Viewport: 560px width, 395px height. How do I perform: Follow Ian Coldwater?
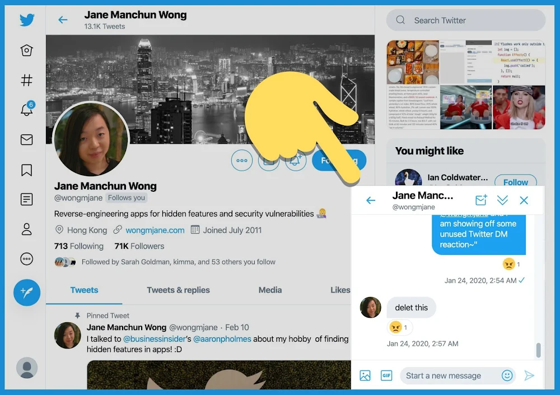[516, 181]
